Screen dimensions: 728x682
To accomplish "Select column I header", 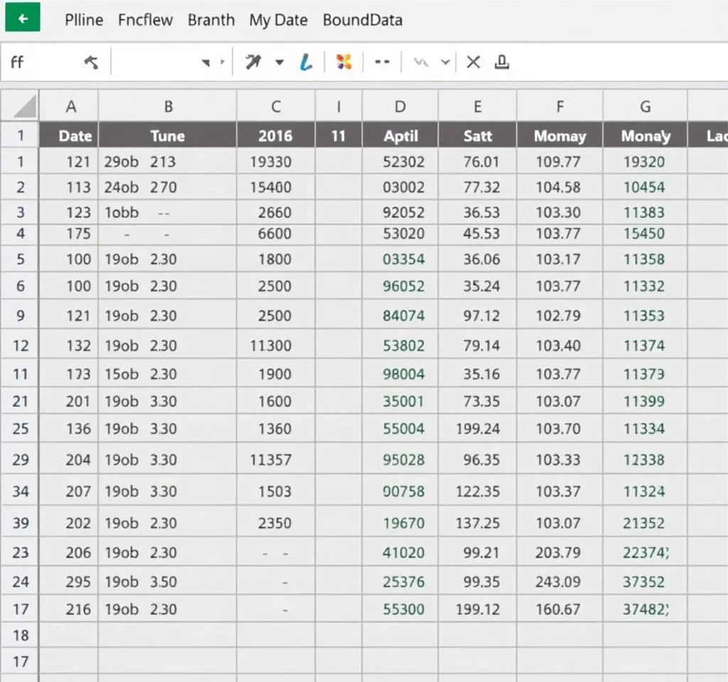I will tap(338, 106).
